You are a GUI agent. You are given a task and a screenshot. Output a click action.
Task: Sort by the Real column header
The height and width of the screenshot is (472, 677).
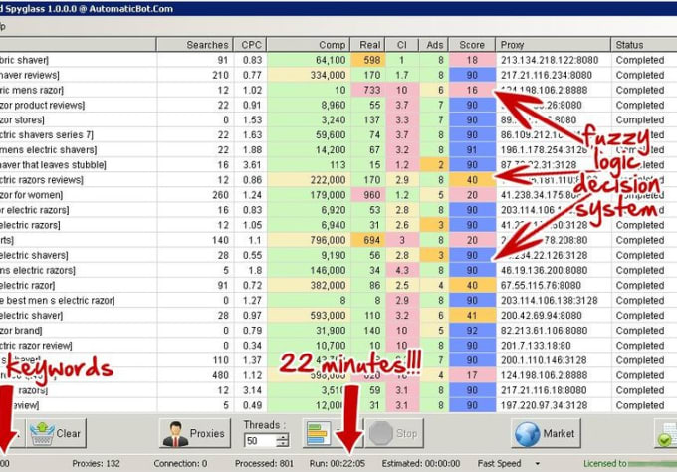(367, 45)
